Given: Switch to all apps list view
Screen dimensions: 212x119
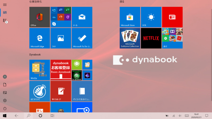Looking at the screenshot, I should (5, 21).
